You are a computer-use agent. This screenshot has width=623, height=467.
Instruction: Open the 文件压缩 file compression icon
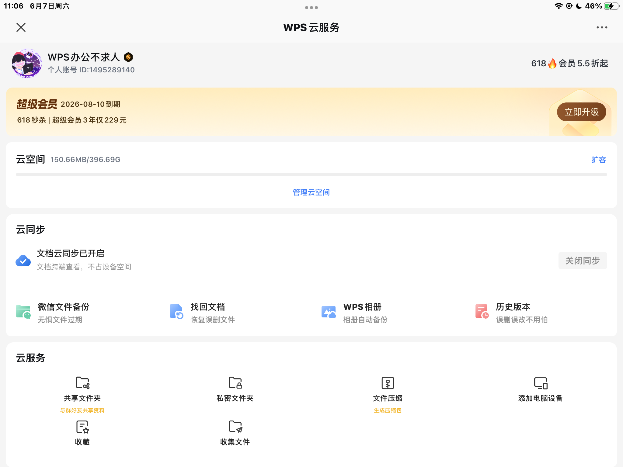tap(388, 383)
